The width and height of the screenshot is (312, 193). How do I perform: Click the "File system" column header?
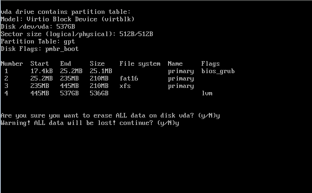(x=140, y=64)
